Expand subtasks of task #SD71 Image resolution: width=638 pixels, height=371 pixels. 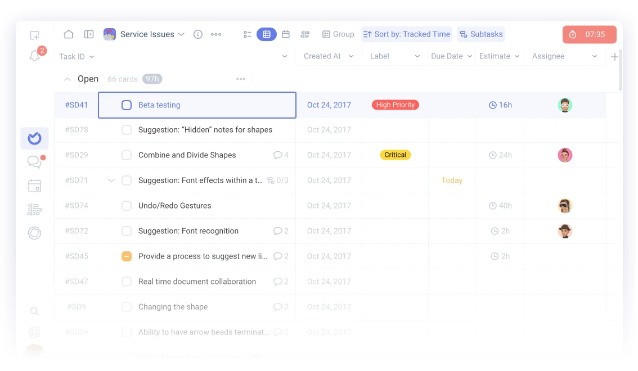tap(111, 180)
